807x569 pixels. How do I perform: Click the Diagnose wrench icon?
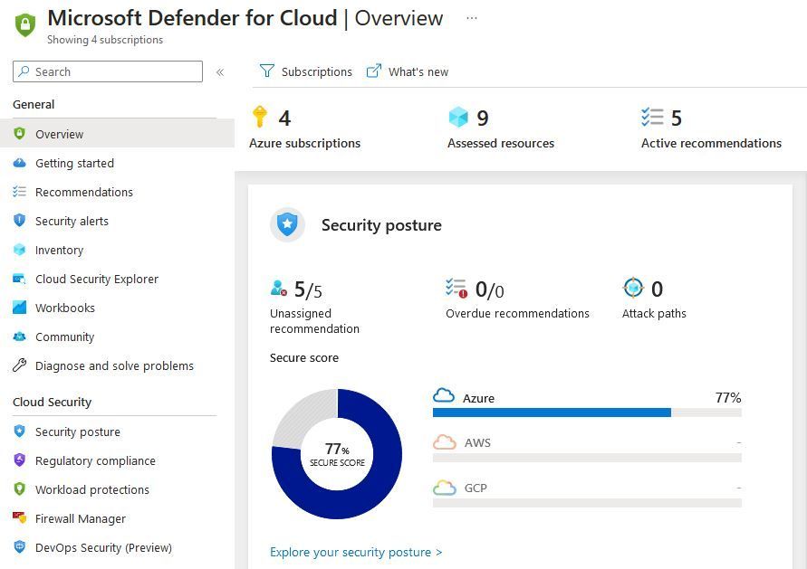click(x=20, y=365)
